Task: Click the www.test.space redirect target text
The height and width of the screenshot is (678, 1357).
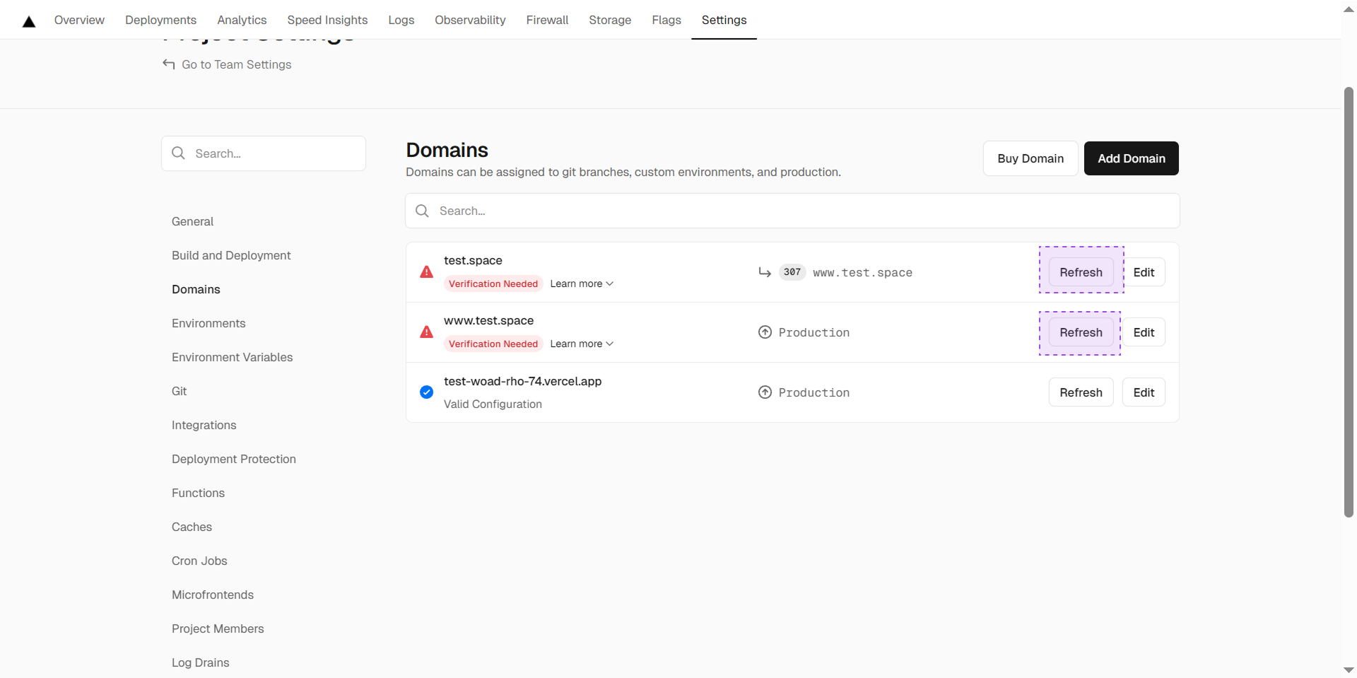Action: click(862, 272)
